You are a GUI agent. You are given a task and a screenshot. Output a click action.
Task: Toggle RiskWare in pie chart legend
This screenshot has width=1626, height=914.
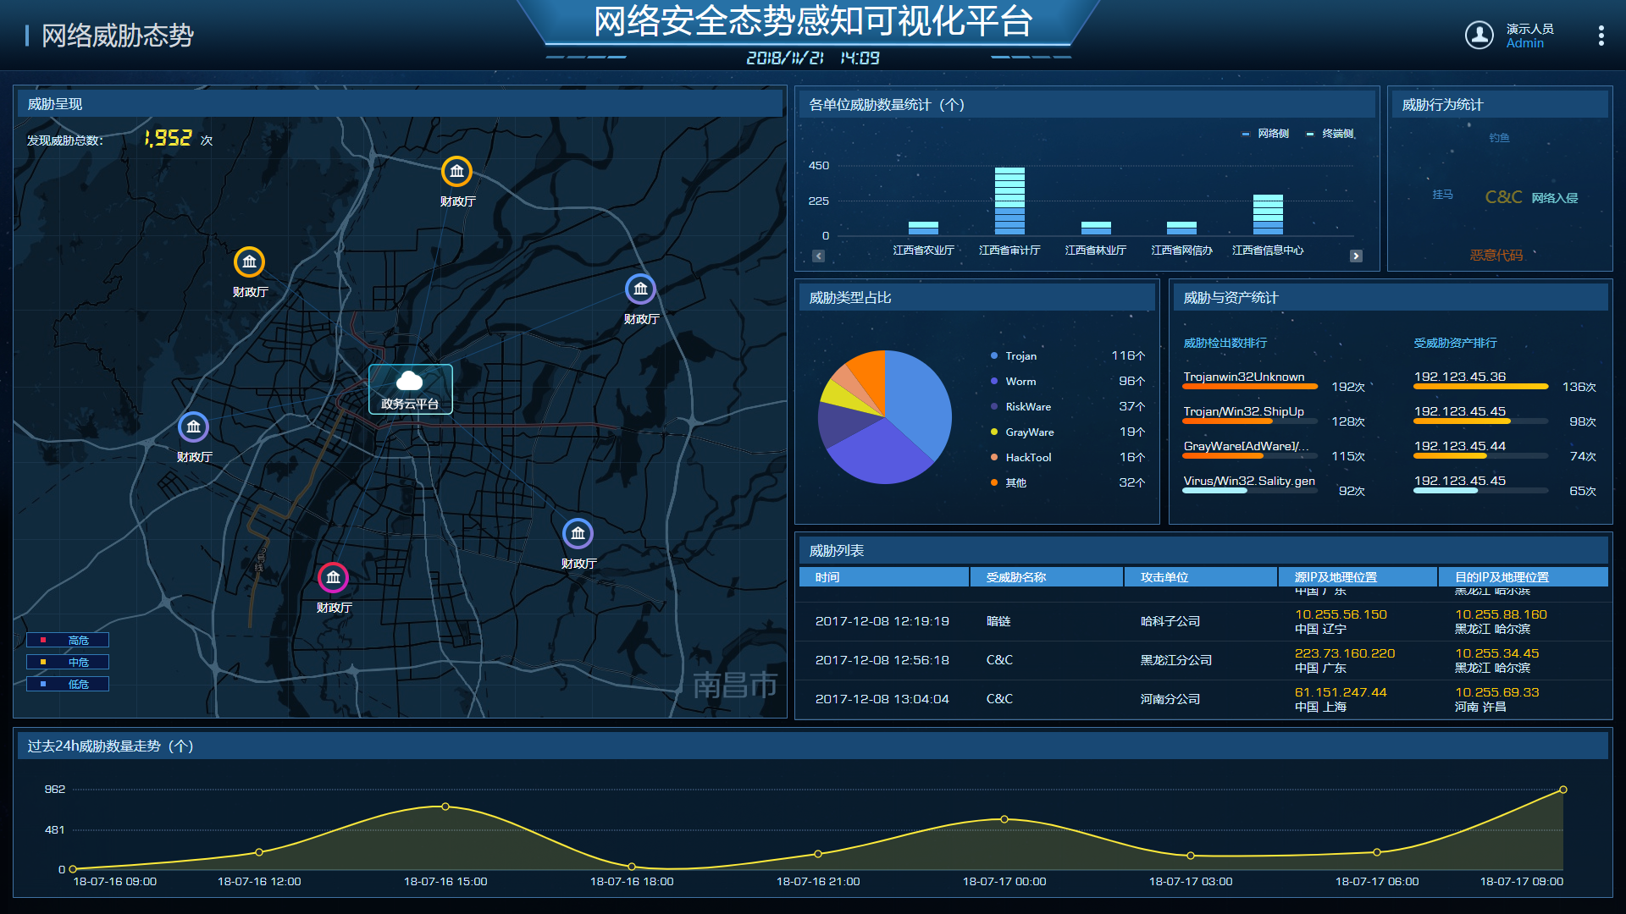click(1020, 407)
